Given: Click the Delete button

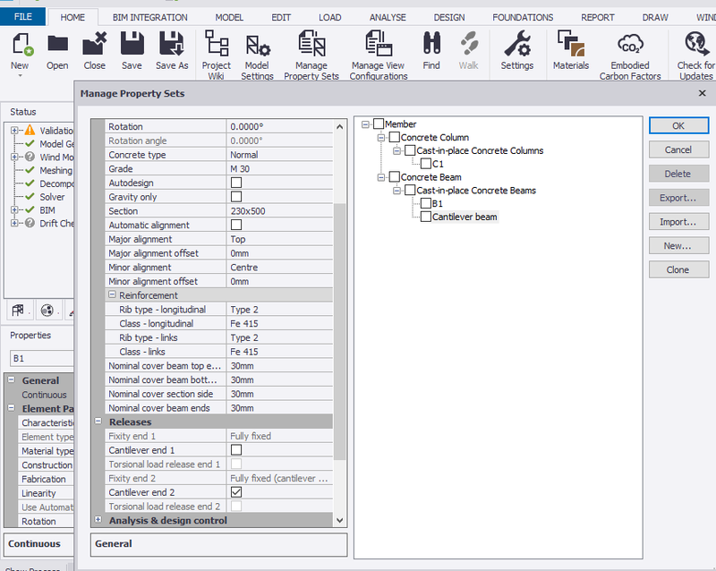Looking at the screenshot, I should (x=679, y=174).
